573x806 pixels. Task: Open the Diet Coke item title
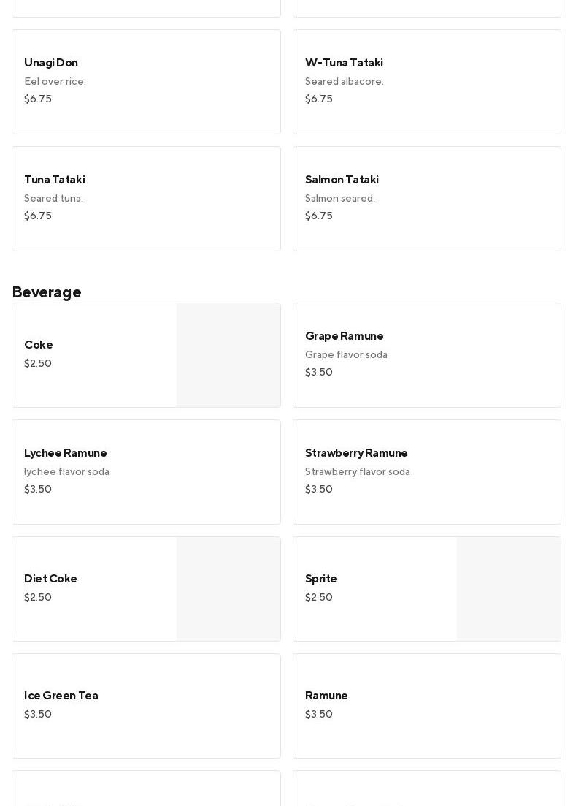click(50, 579)
